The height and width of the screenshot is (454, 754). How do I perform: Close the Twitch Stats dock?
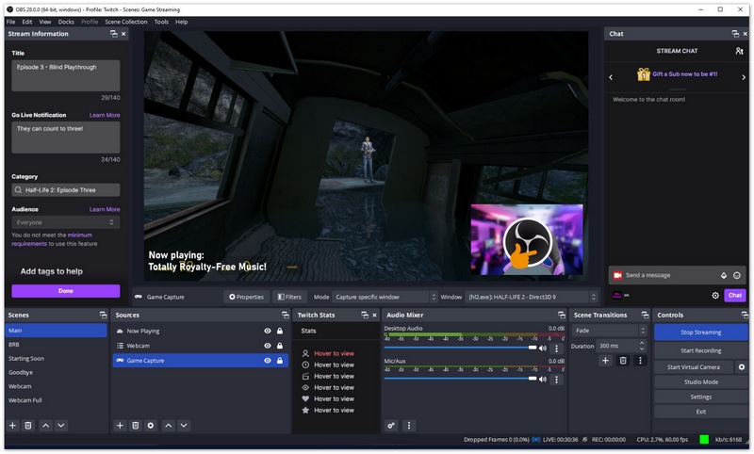pyautogui.click(x=374, y=316)
